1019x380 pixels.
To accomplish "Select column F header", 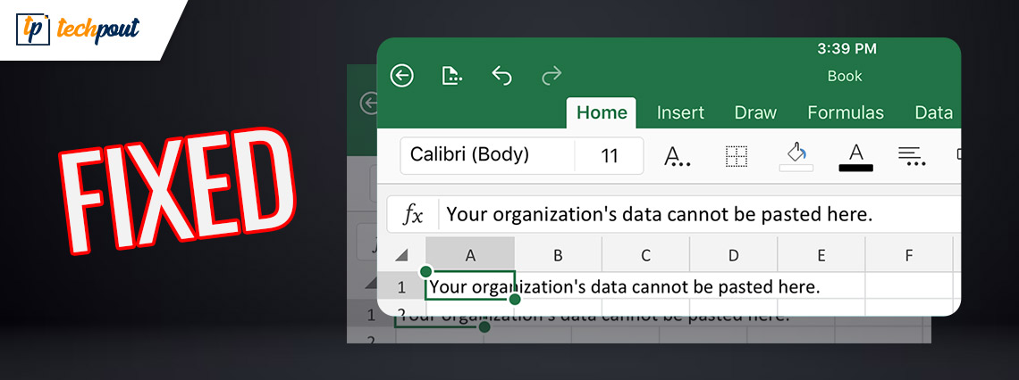I will coord(908,255).
